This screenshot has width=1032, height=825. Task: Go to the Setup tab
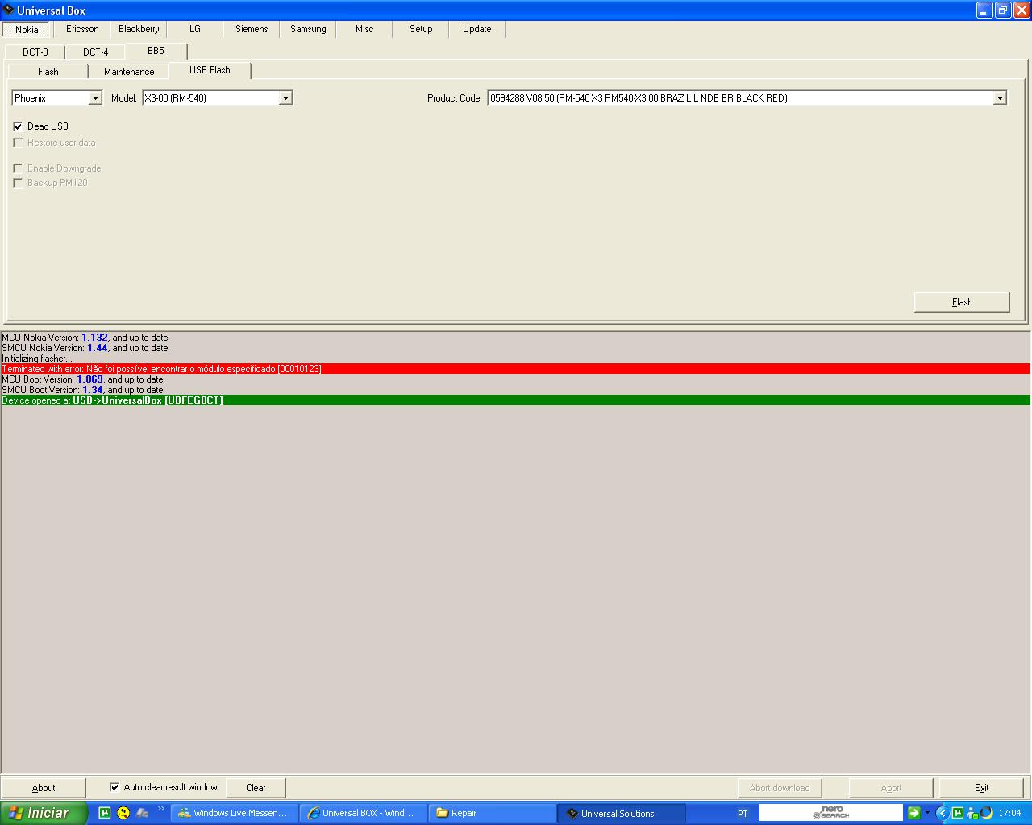click(421, 29)
